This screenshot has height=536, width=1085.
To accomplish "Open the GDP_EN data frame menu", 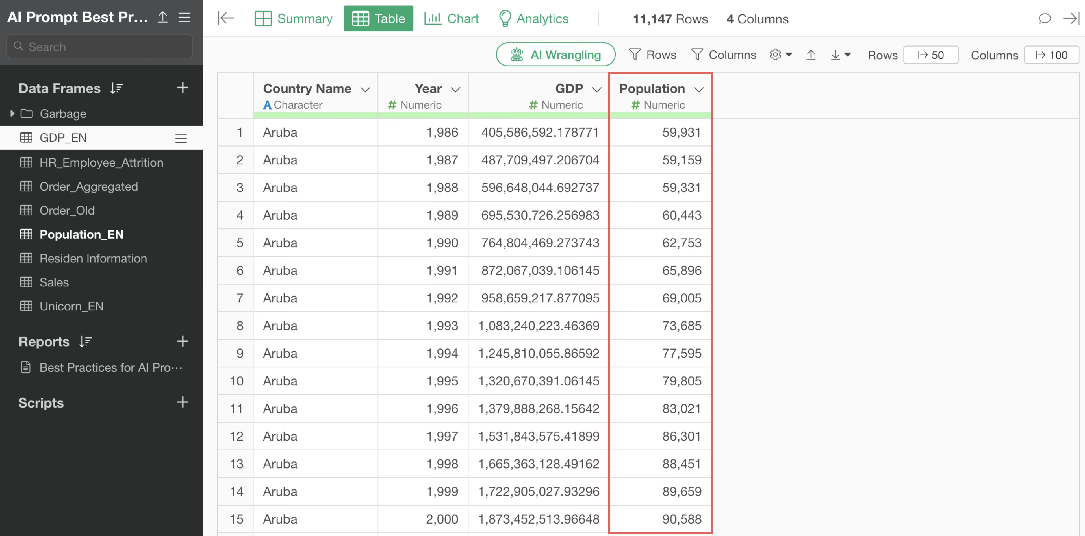I will coord(181,138).
